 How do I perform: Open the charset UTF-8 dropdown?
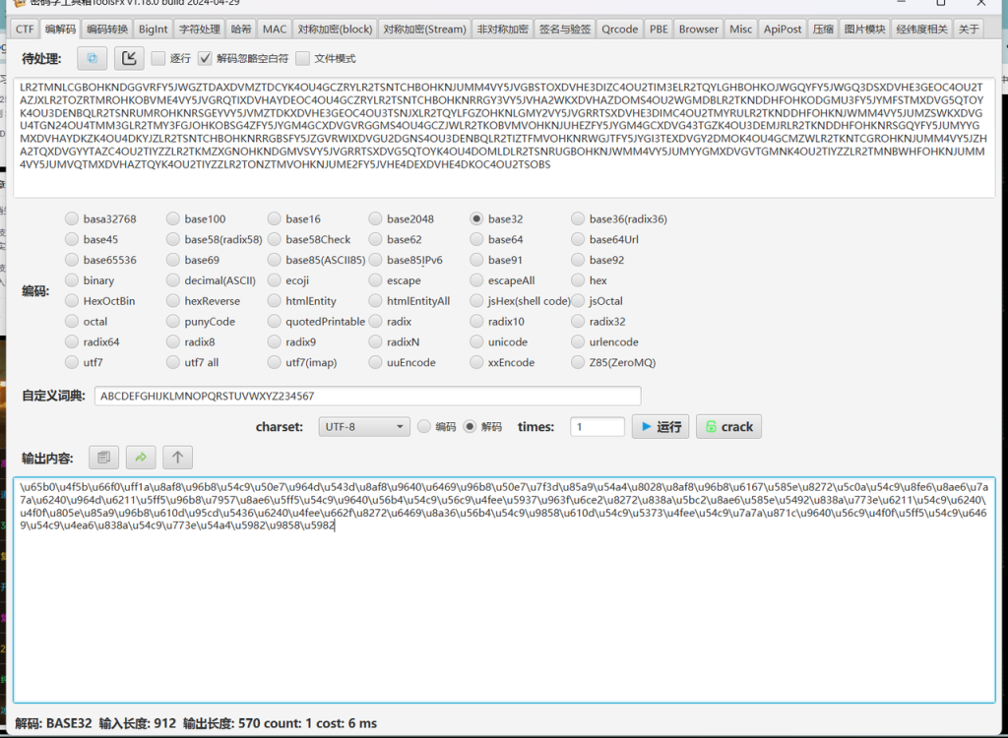tap(364, 427)
